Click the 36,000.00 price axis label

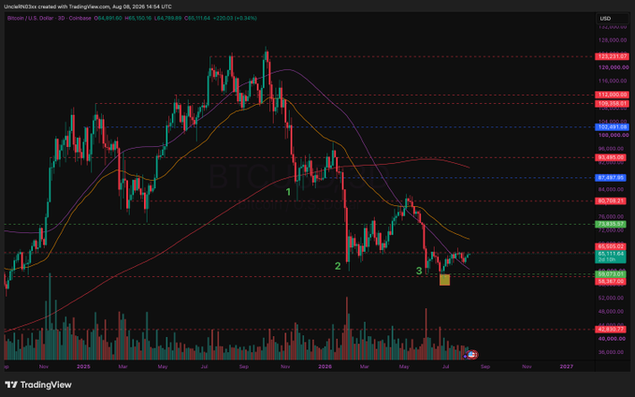pyautogui.click(x=612, y=352)
